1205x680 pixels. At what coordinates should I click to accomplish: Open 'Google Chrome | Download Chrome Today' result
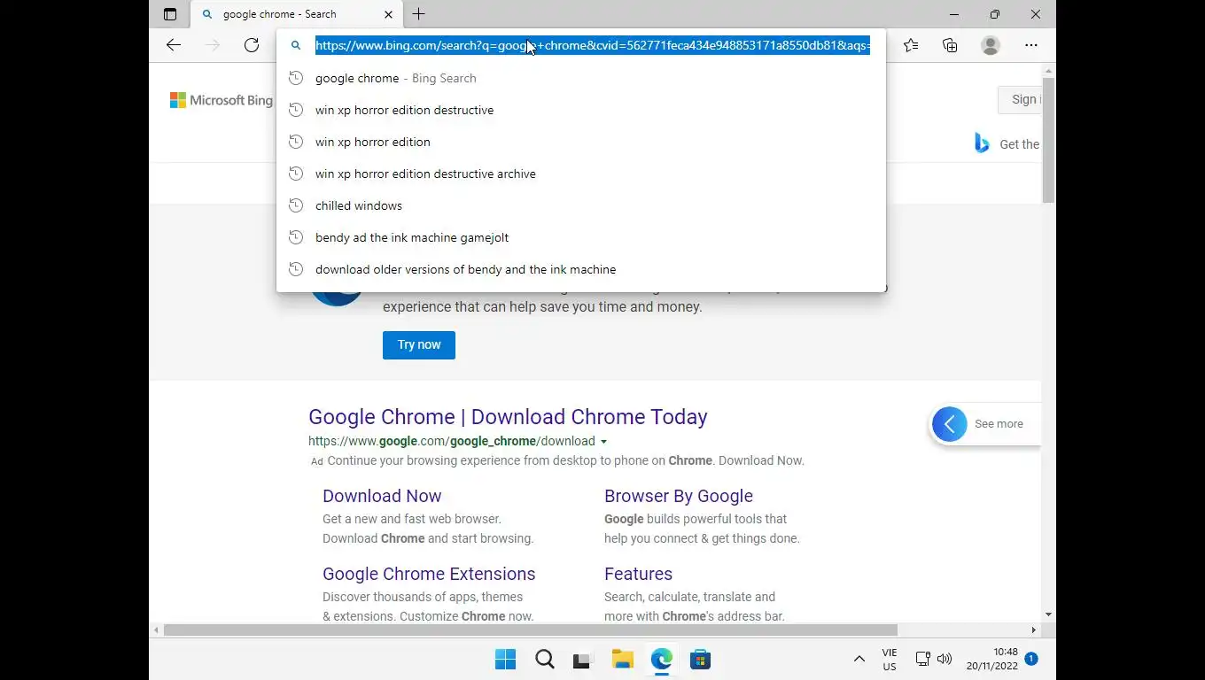(x=508, y=417)
